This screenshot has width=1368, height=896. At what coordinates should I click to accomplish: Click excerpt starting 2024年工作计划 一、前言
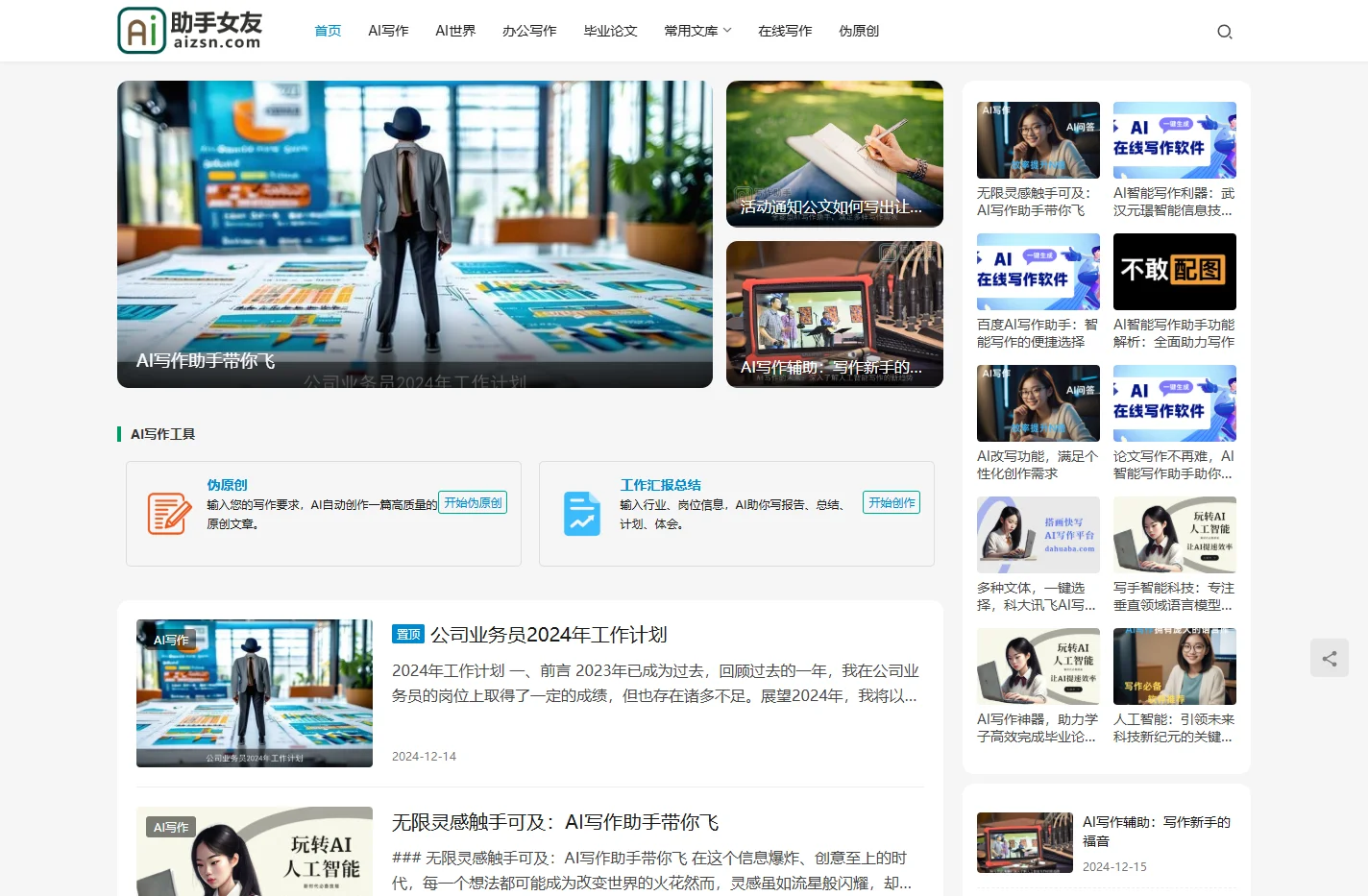tap(655, 683)
